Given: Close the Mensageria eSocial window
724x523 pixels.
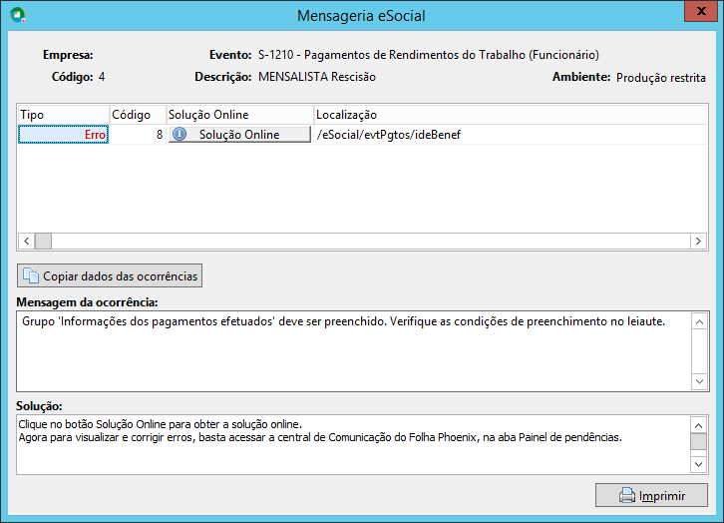Looking at the screenshot, I should pos(700,11).
